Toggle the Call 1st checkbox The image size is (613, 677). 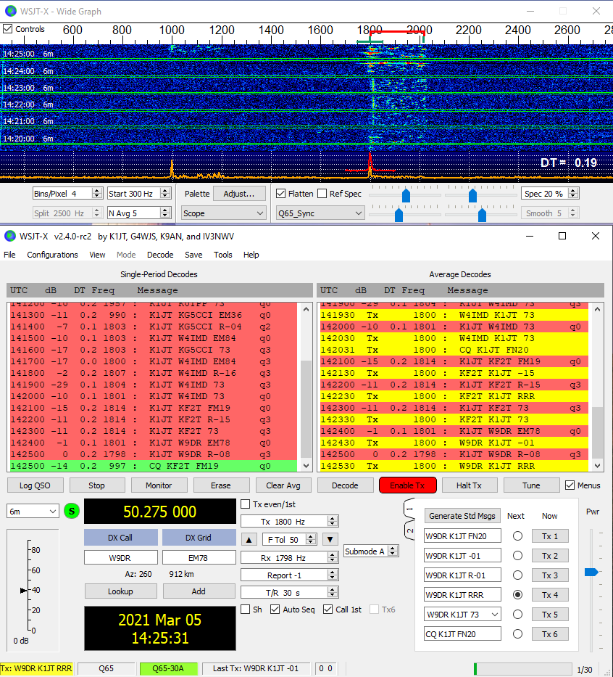pos(328,610)
